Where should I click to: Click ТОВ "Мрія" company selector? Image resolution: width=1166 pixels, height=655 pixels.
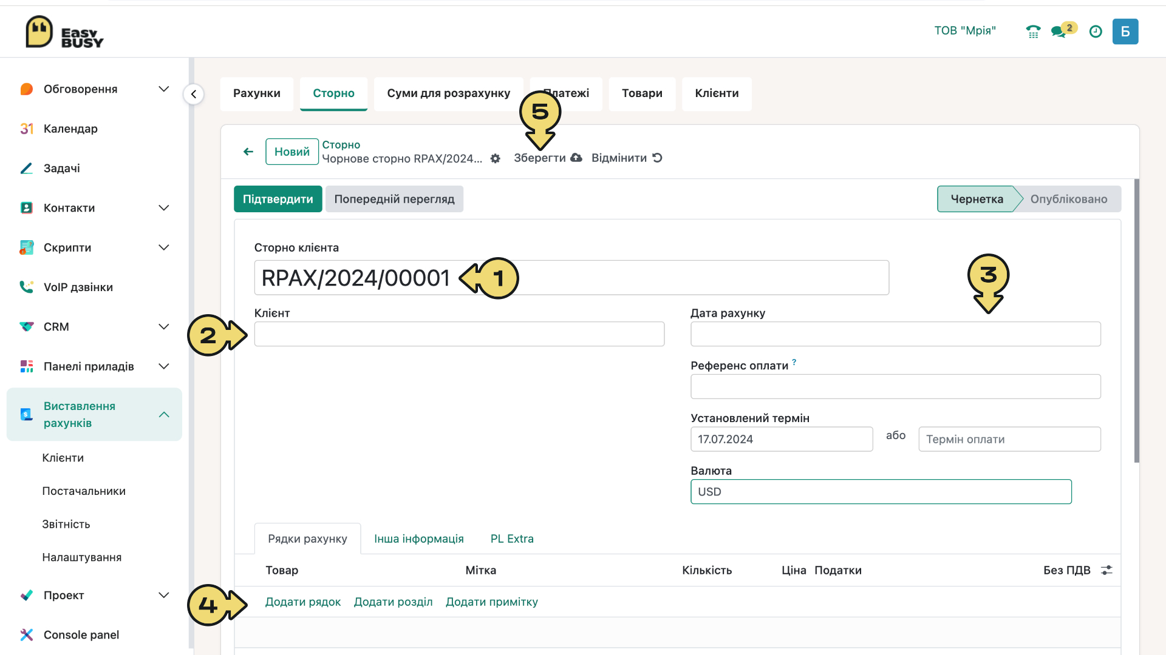965,30
